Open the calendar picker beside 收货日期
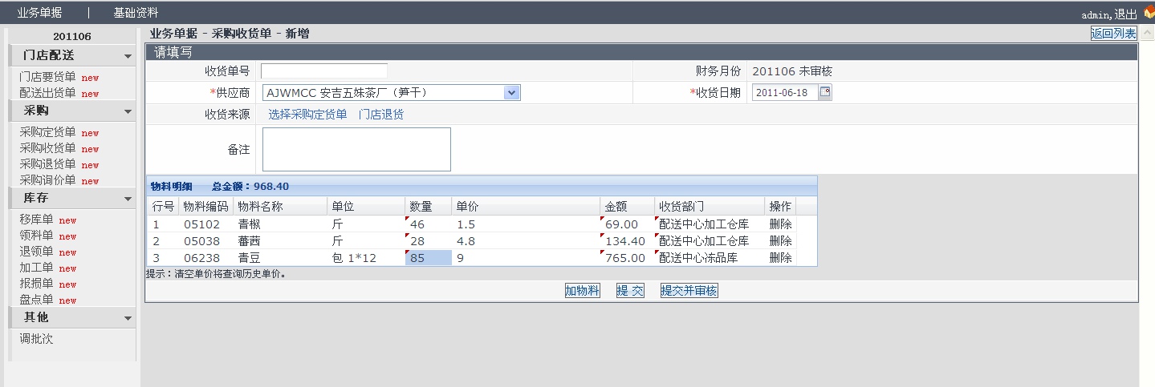 click(825, 92)
